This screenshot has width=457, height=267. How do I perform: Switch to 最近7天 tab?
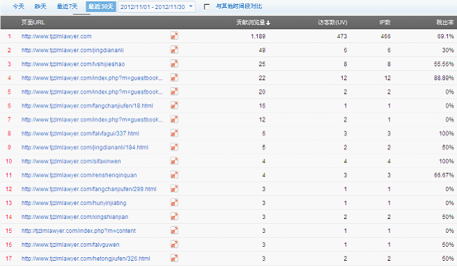tap(67, 6)
